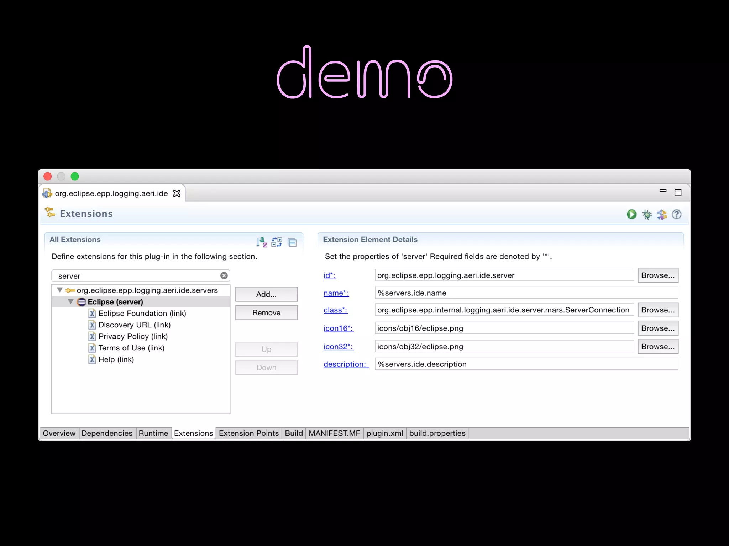Select Terms of Use (link) in the tree
The image size is (729, 546).
point(131,348)
